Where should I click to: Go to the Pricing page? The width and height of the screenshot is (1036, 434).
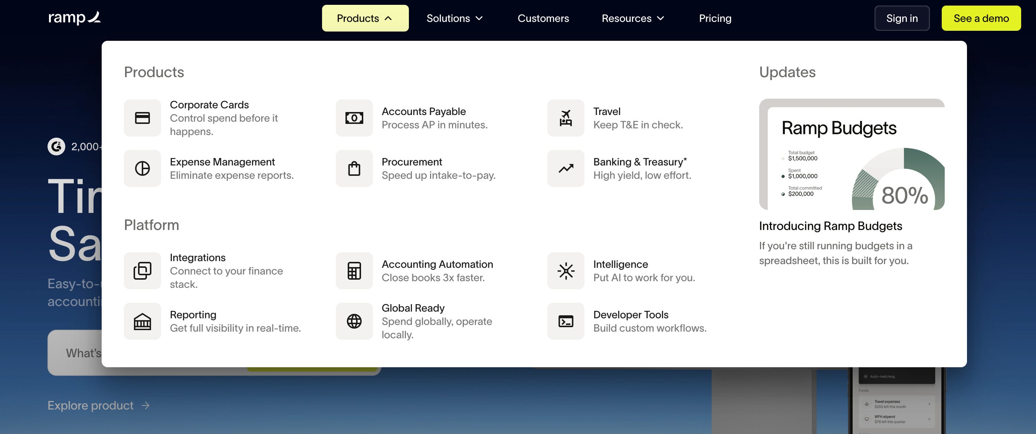click(715, 18)
